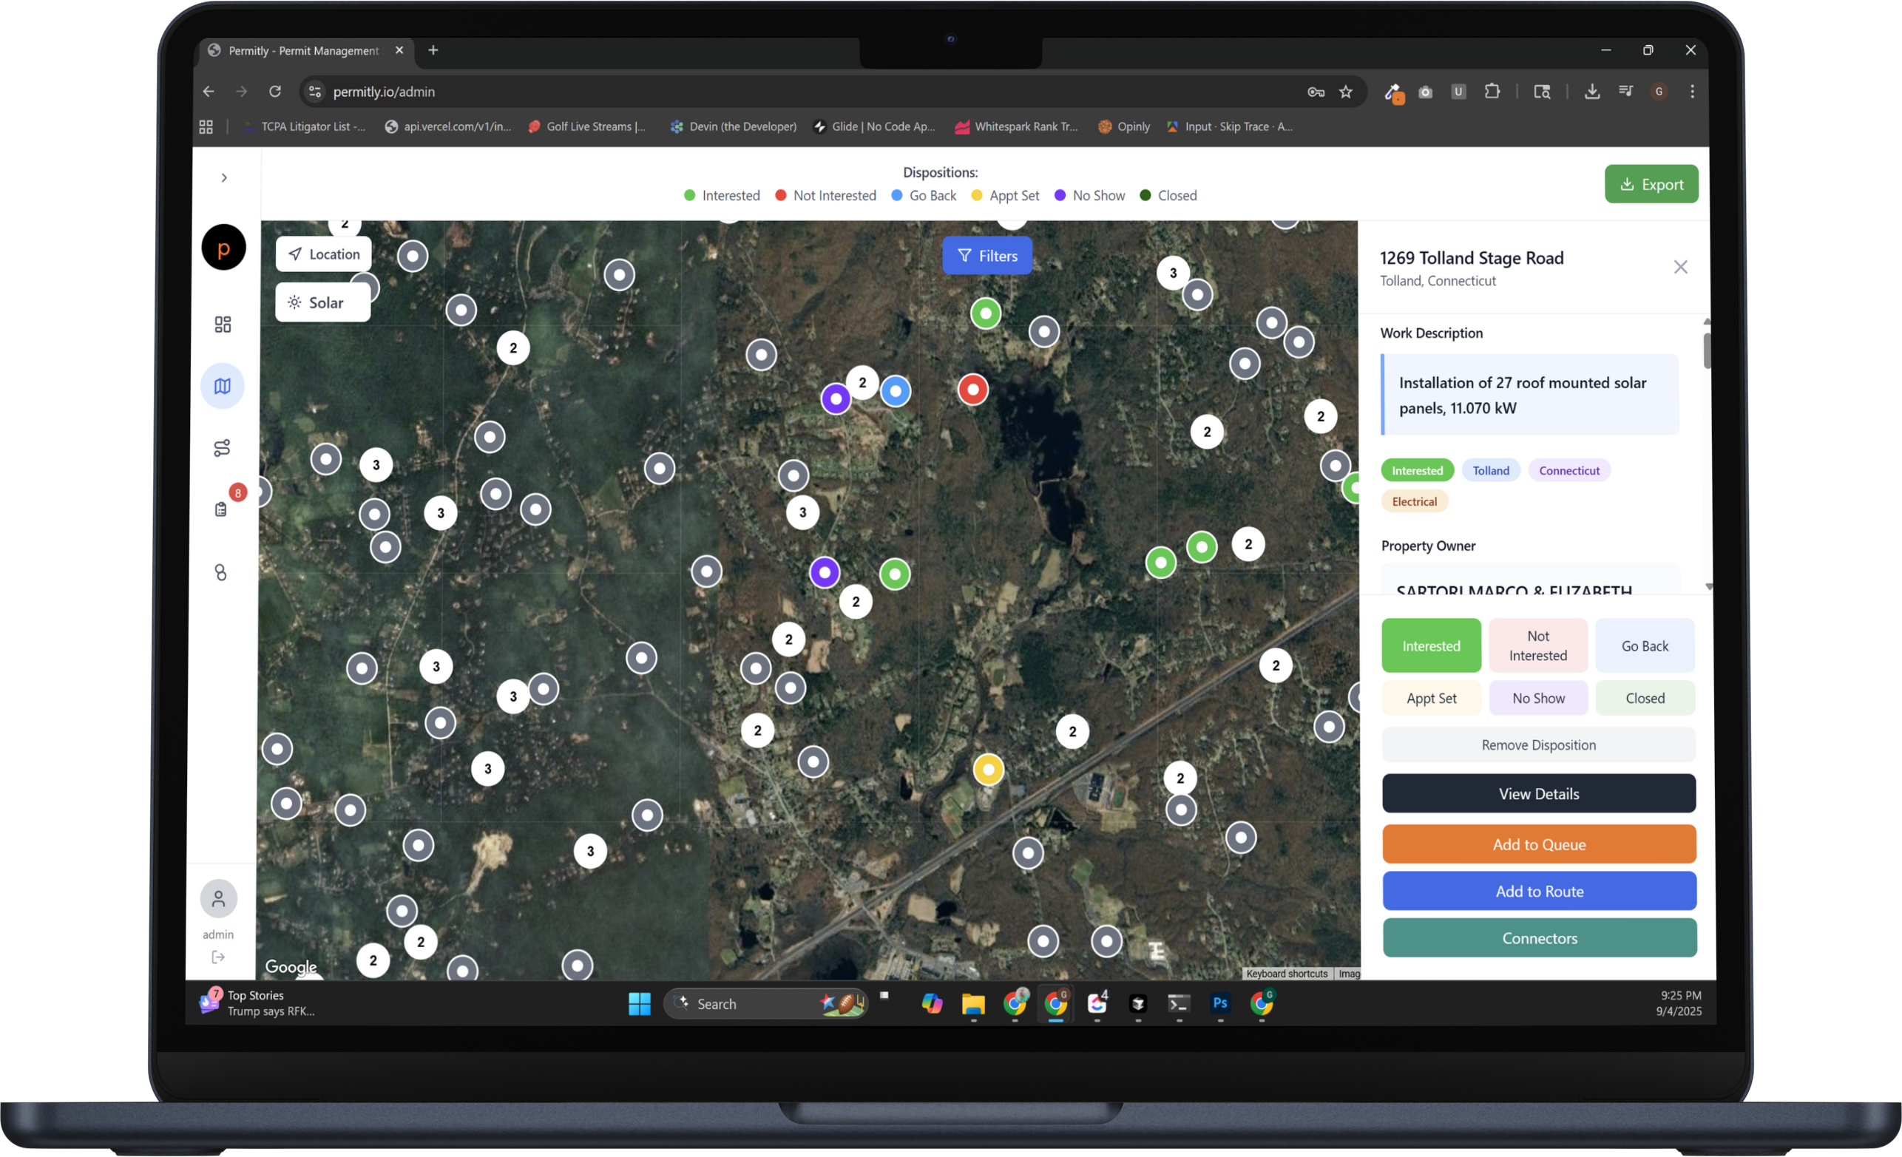Viewport: 1902px width, 1157px height.
Task: Set disposition to No Show
Action: [1537, 698]
